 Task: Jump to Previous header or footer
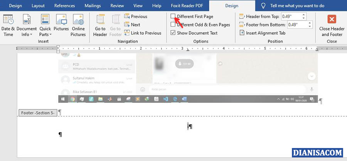136,17
